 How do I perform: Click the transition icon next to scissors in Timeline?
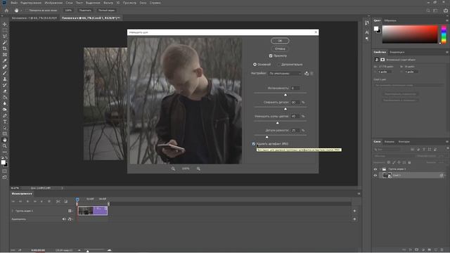tap(65, 202)
